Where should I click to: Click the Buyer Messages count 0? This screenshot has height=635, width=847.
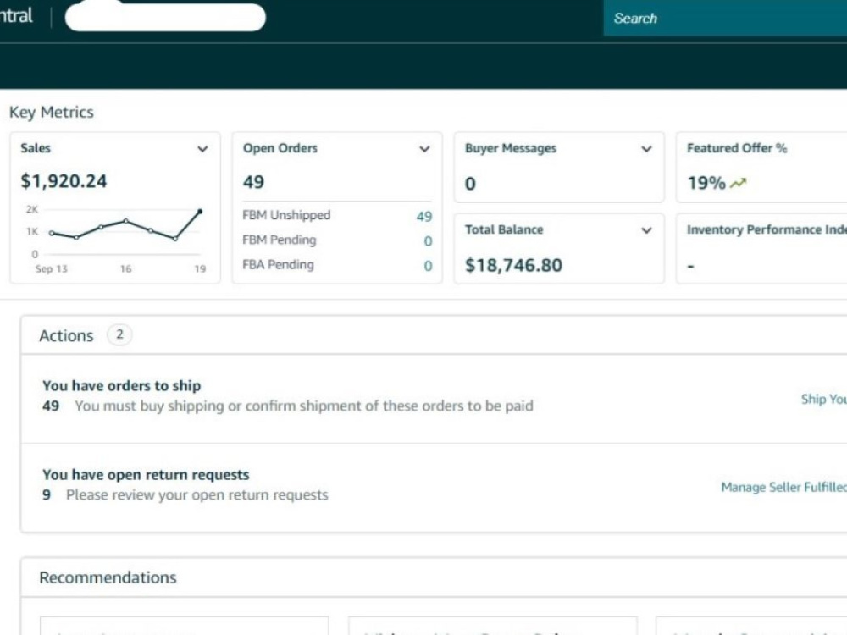tap(470, 184)
